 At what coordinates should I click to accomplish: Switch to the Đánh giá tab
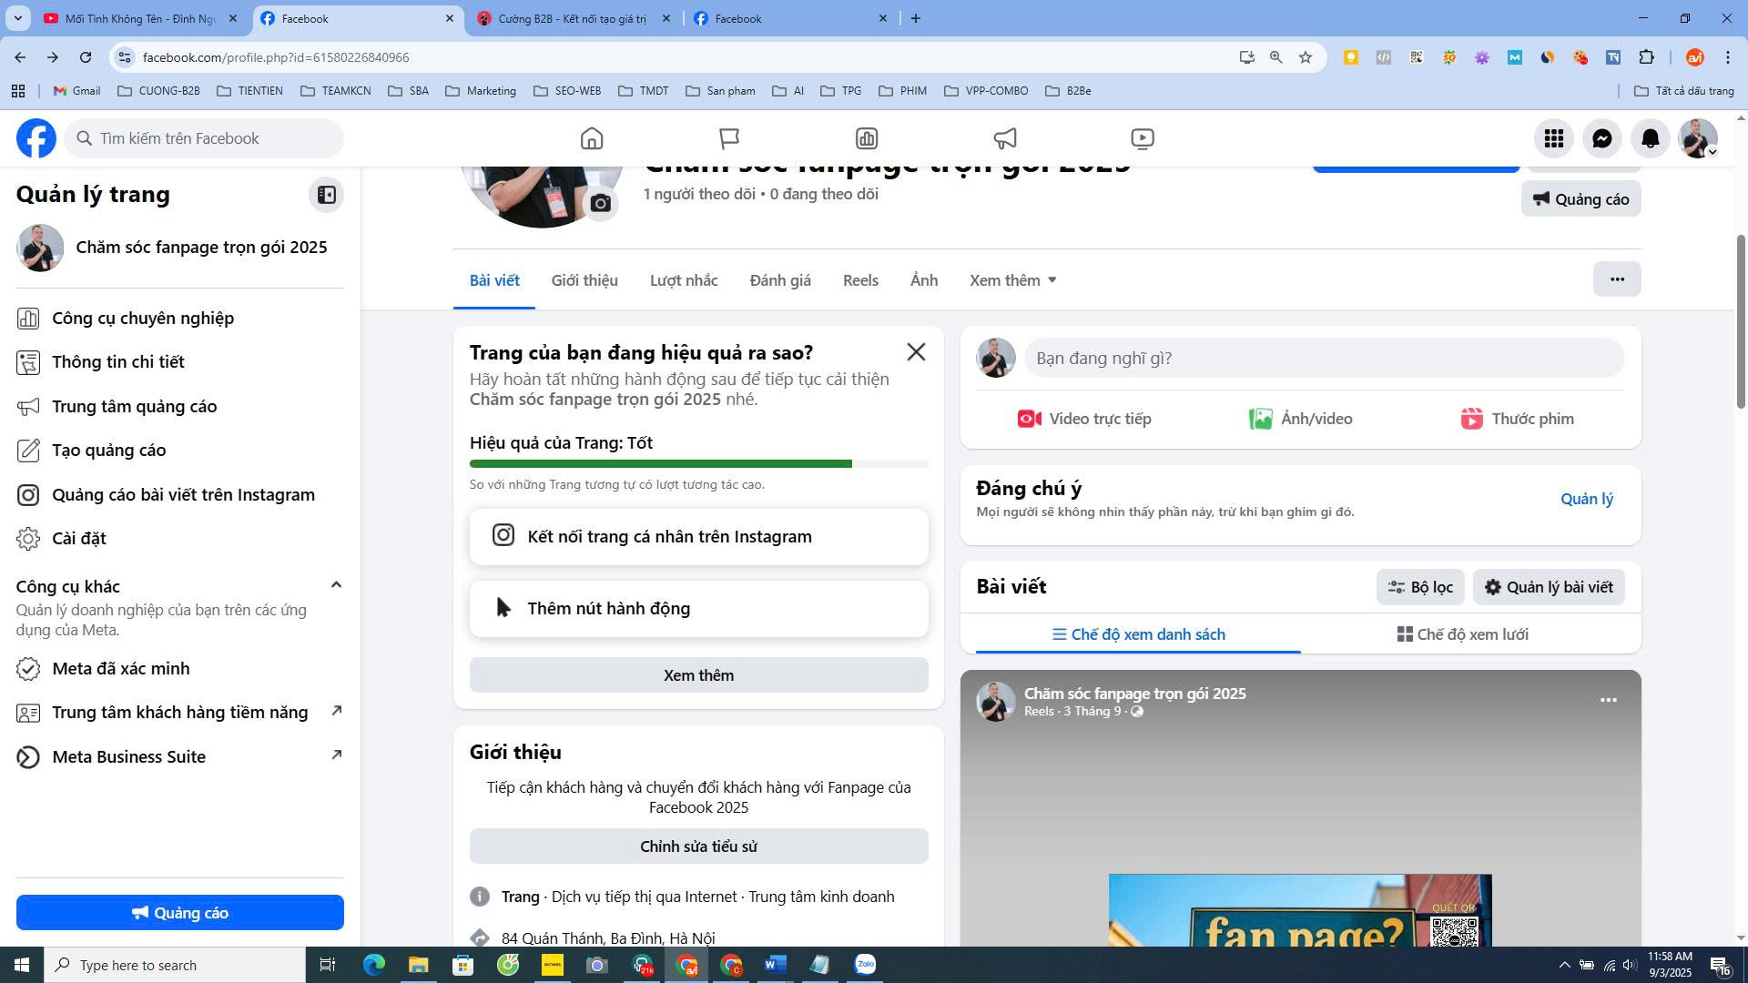[780, 280]
